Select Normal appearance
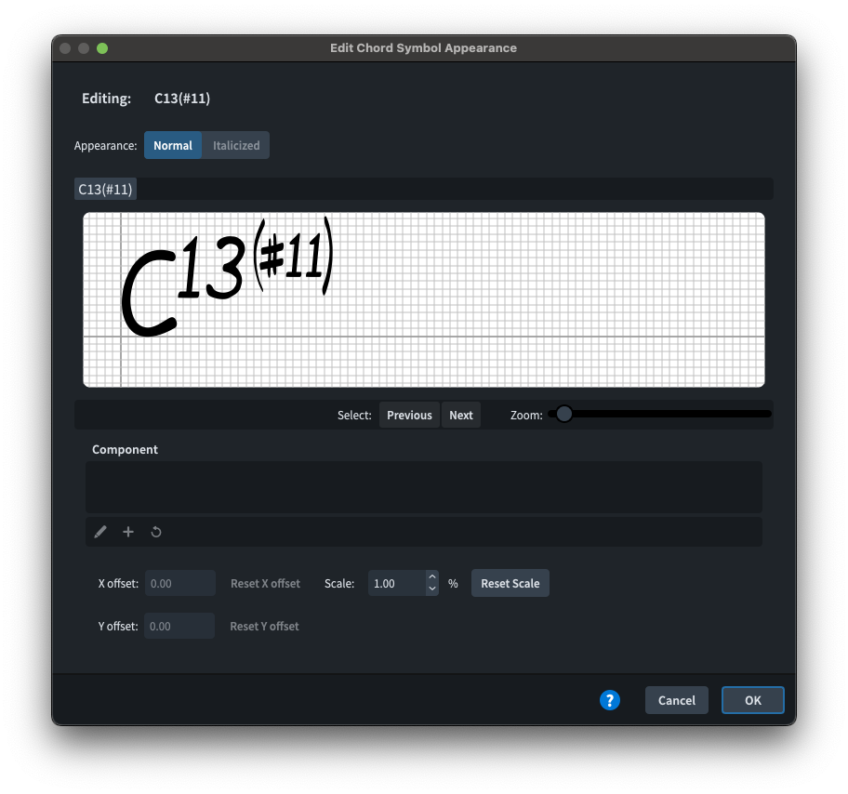The width and height of the screenshot is (848, 794). (x=173, y=145)
